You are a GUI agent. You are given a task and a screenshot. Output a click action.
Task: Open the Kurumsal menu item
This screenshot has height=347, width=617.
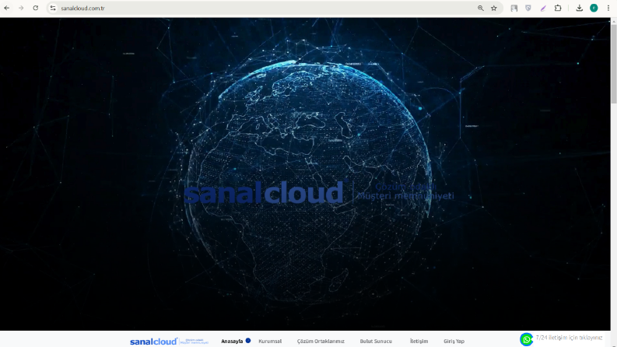(x=270, y=341)
